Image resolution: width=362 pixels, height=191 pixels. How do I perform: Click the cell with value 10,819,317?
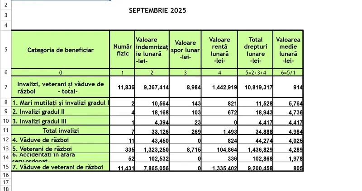(255, 87)
